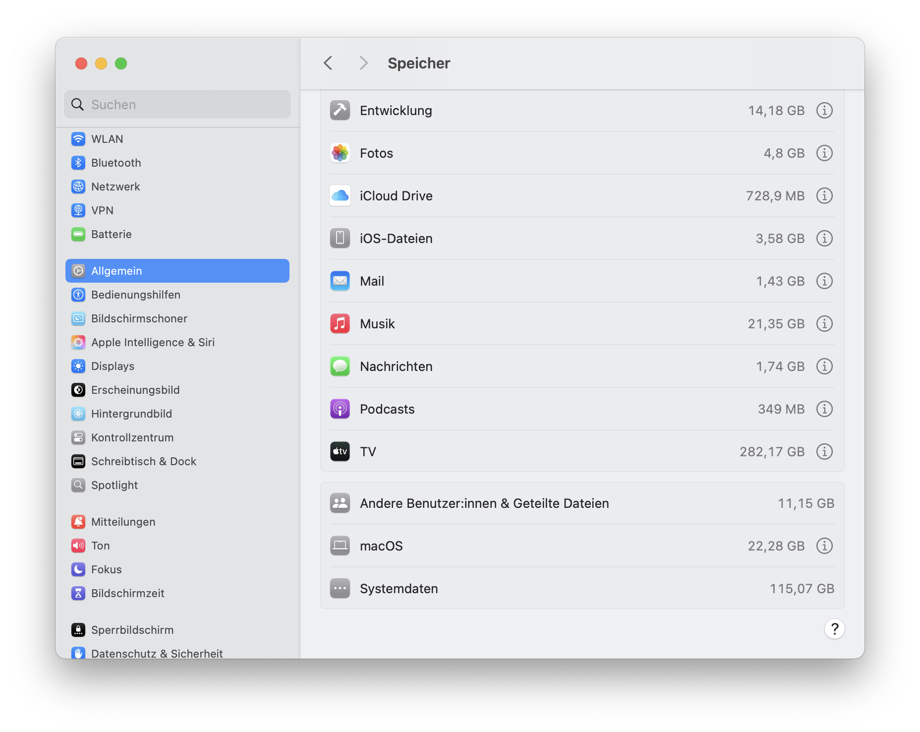This screenshot has height=732, width=920.
Task: Show info for Fotos storage
Action: pyautogui.click(x=824, y=153)
